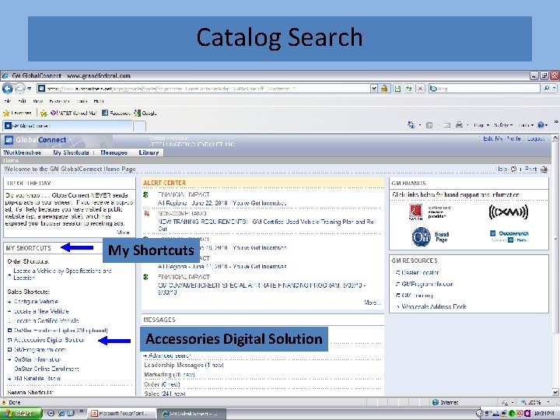Open the My Shortcuts menu tab

click(x=71, y=152)
